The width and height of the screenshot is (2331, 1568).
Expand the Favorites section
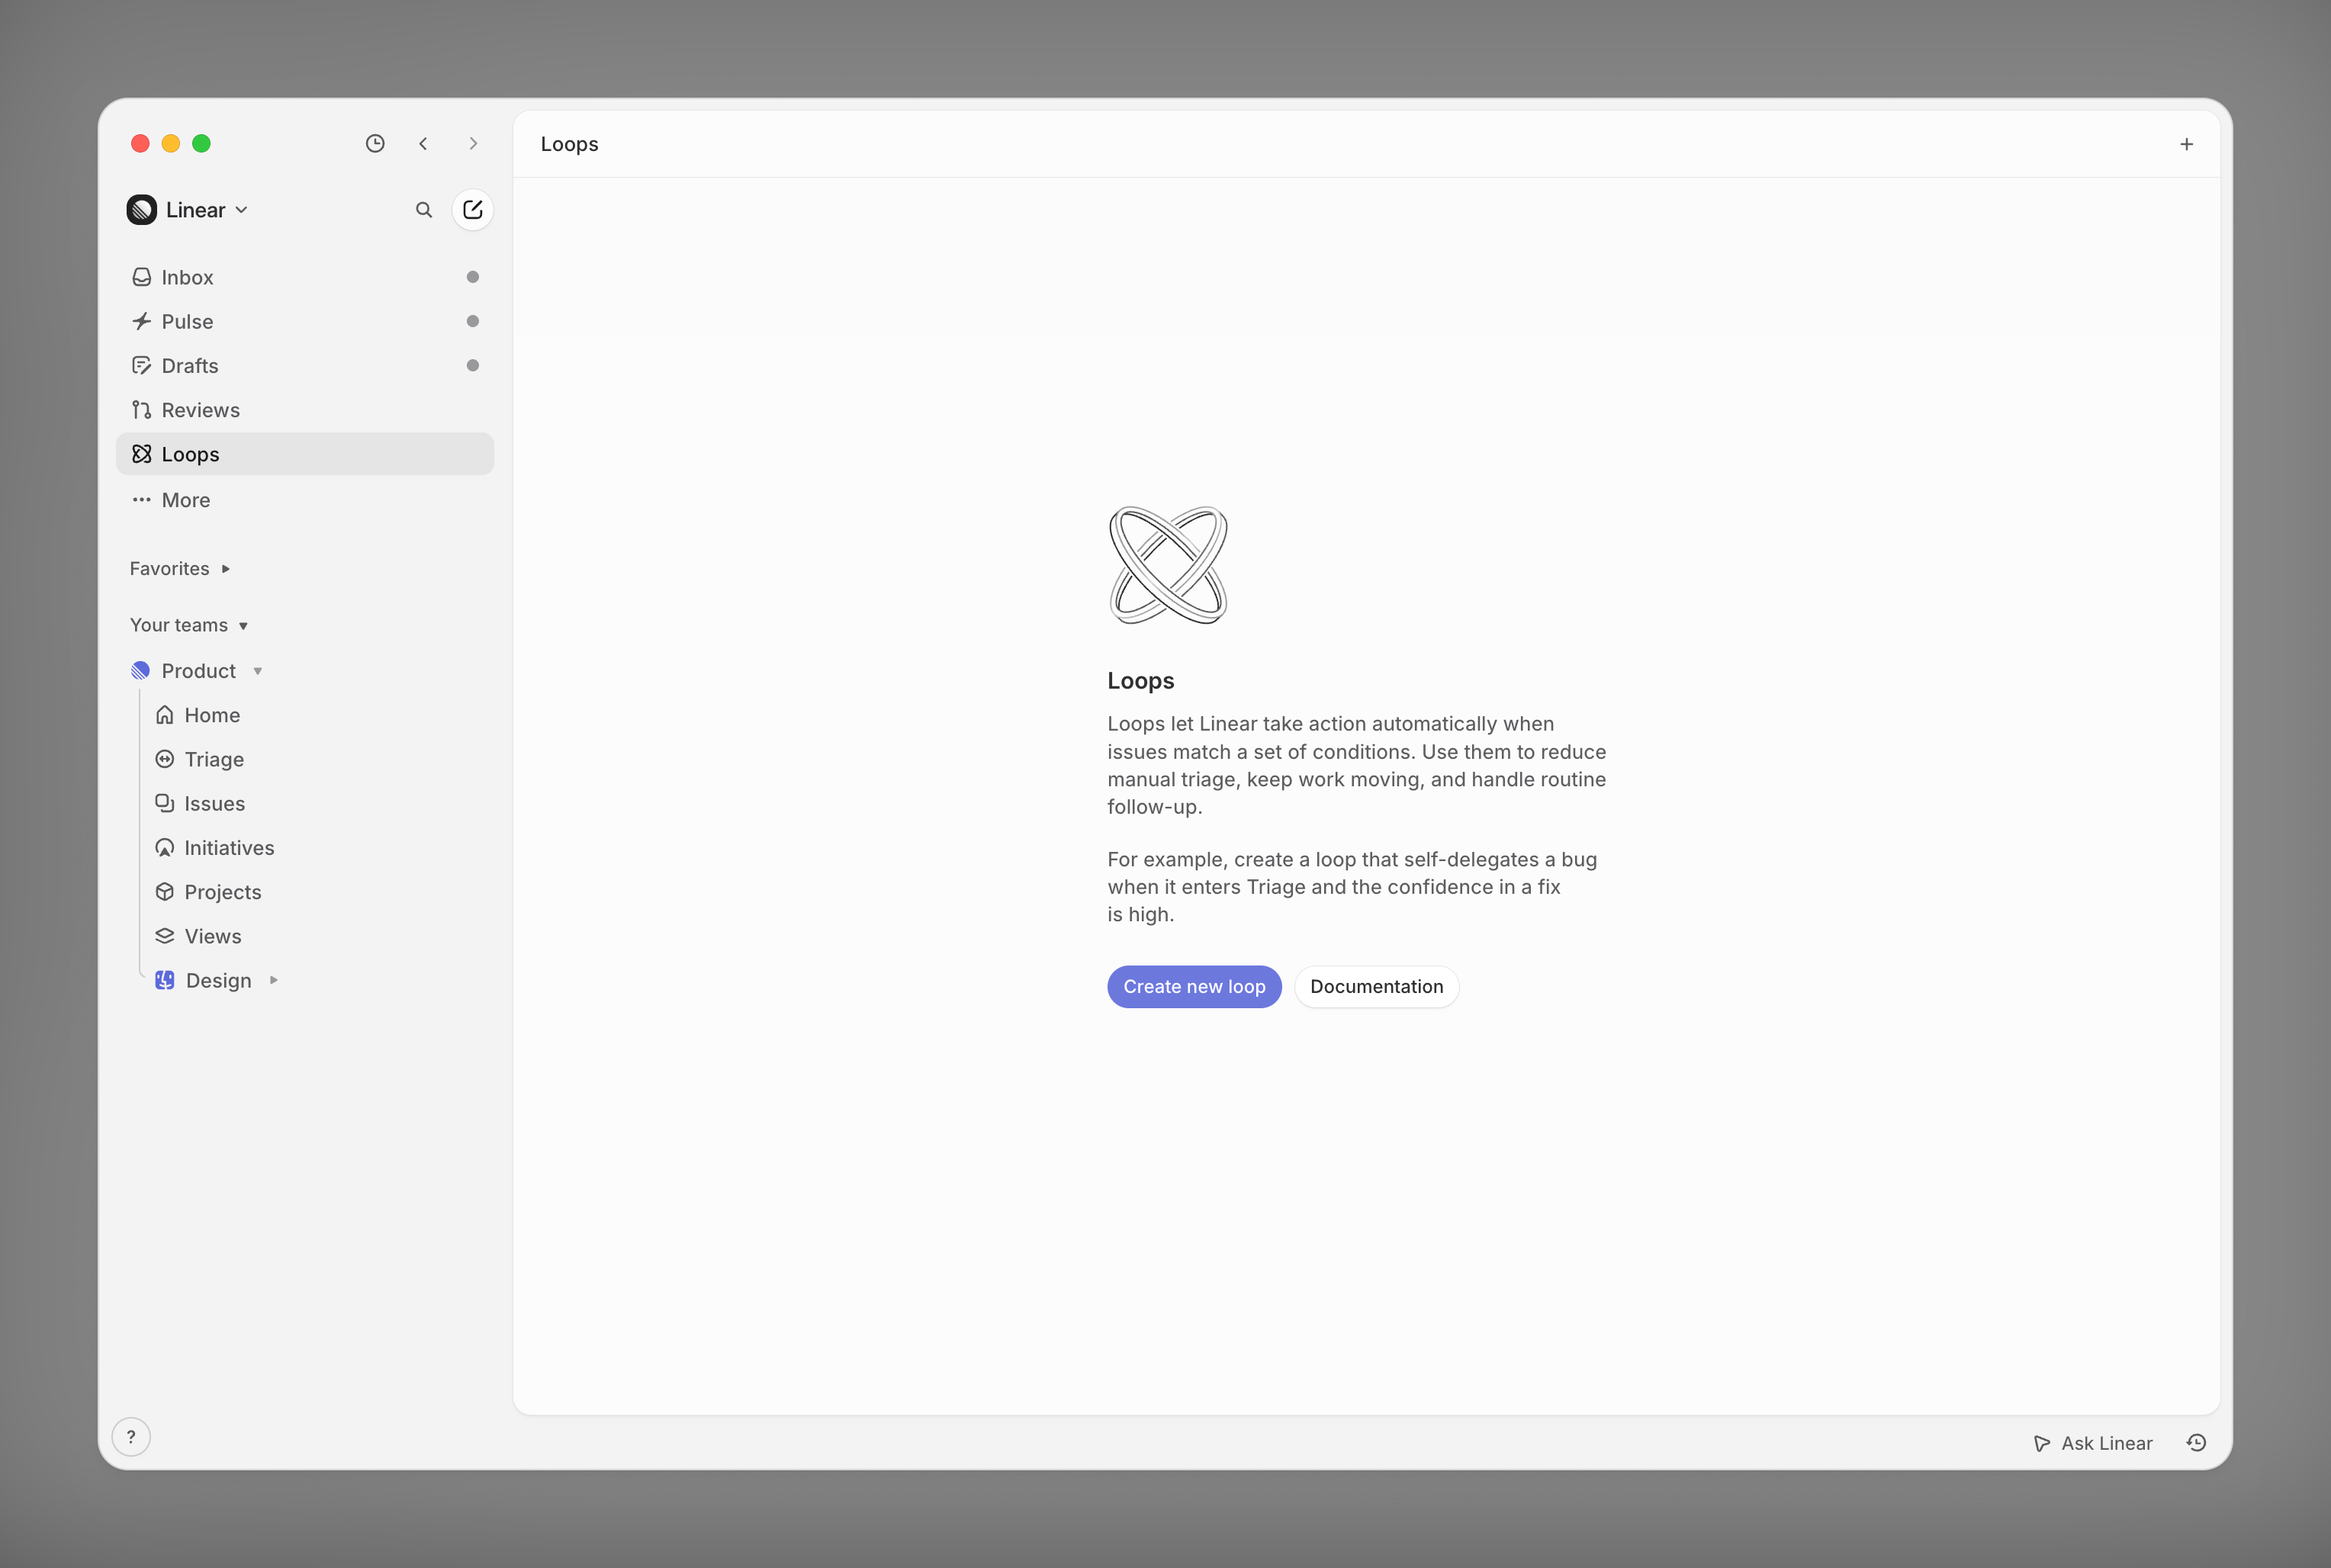(x=180, y=569)
